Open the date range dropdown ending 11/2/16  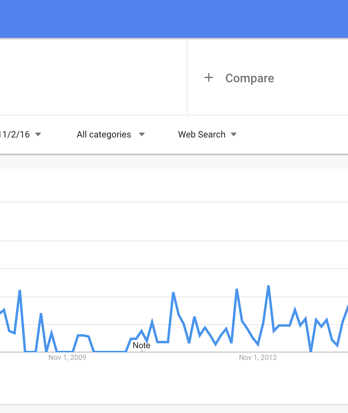click(x=15, y=134)
